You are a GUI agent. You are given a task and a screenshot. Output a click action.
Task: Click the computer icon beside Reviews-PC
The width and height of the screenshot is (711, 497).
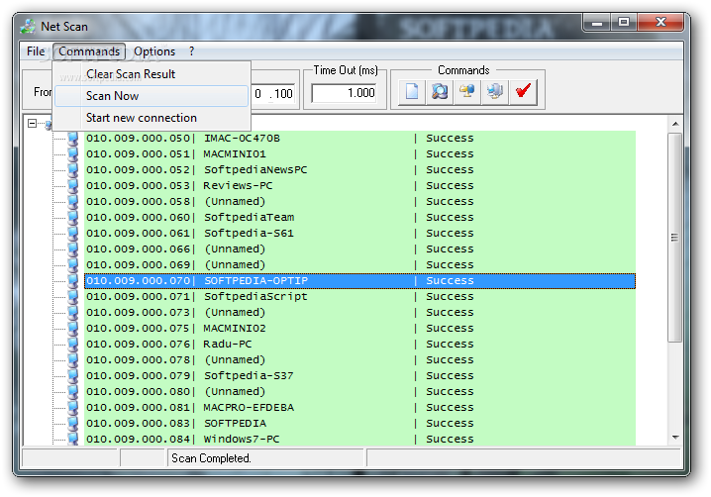click(72, 185)
